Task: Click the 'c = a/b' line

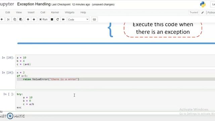Action: [29, 104]
